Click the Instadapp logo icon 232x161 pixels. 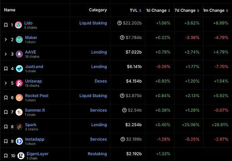point(19,141)
